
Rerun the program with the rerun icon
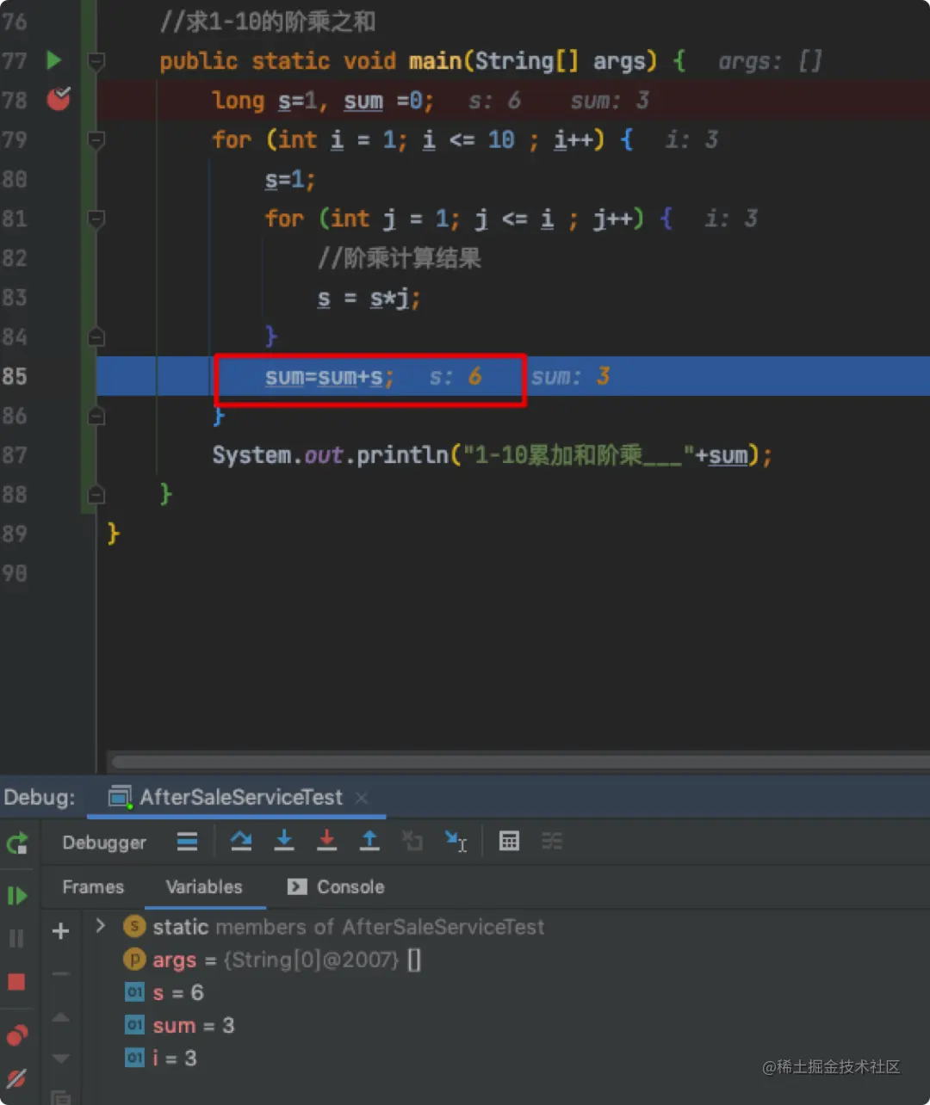tap(18, 843)
